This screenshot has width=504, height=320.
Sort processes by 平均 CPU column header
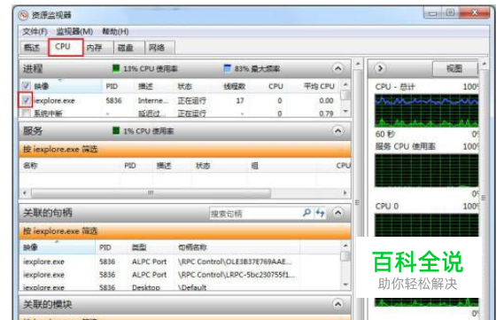319,86
